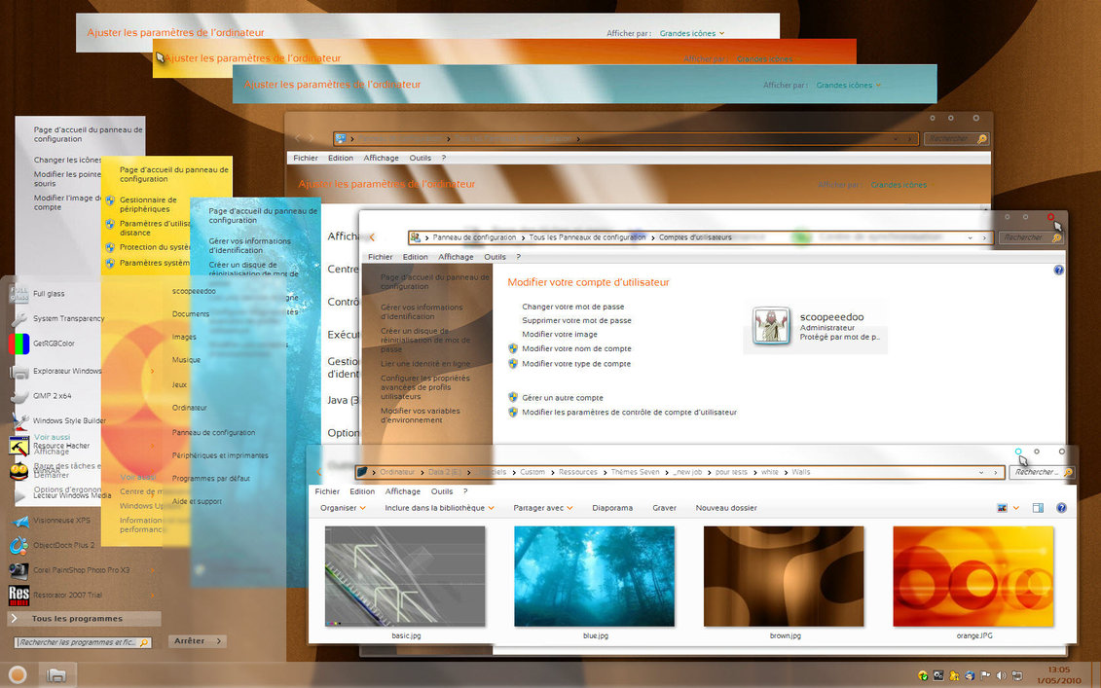
Task: Select the blue.jpg wallpaper thumbnail
Action: pos(594,577)
